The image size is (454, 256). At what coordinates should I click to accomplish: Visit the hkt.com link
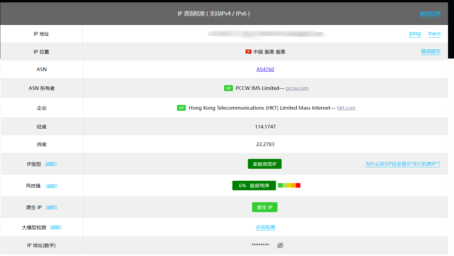(x=346, y=108)
